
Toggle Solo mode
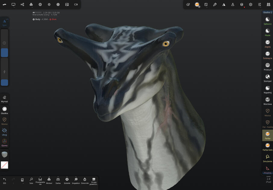coord(31,181)
